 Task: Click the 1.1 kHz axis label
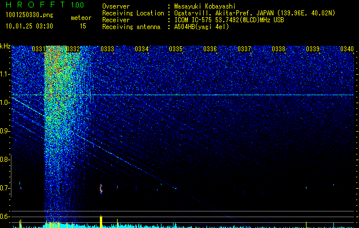[x=5, y=74]
